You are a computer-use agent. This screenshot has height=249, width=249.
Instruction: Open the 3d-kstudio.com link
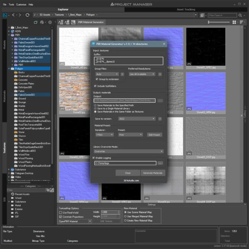(x=131, y=180)
